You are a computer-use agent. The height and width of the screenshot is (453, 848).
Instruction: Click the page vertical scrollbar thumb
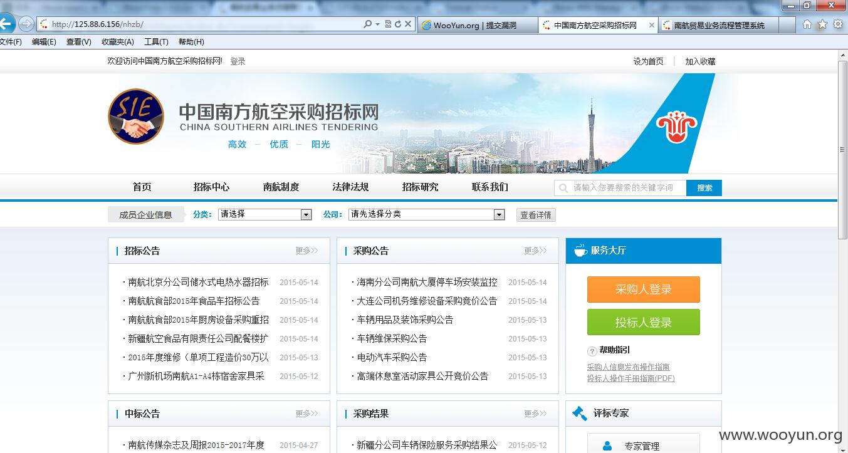843,149
